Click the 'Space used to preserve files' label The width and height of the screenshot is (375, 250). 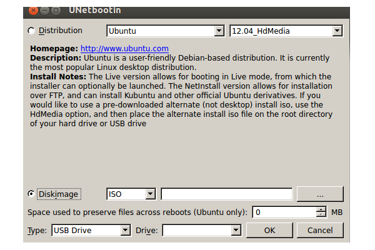click(137, 212)
